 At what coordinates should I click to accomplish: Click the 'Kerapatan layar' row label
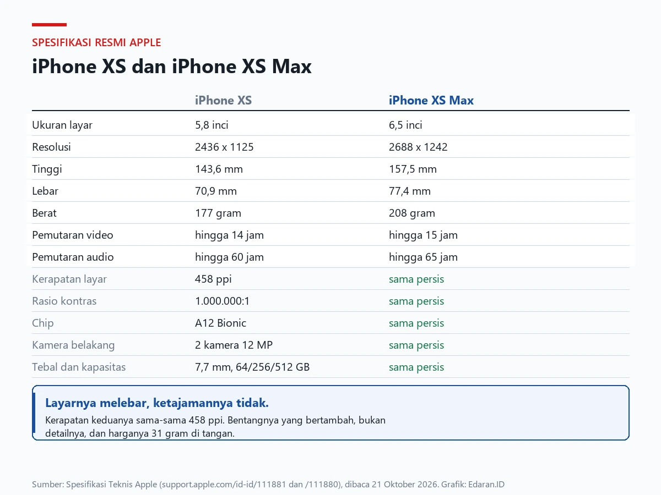point(69,279)
